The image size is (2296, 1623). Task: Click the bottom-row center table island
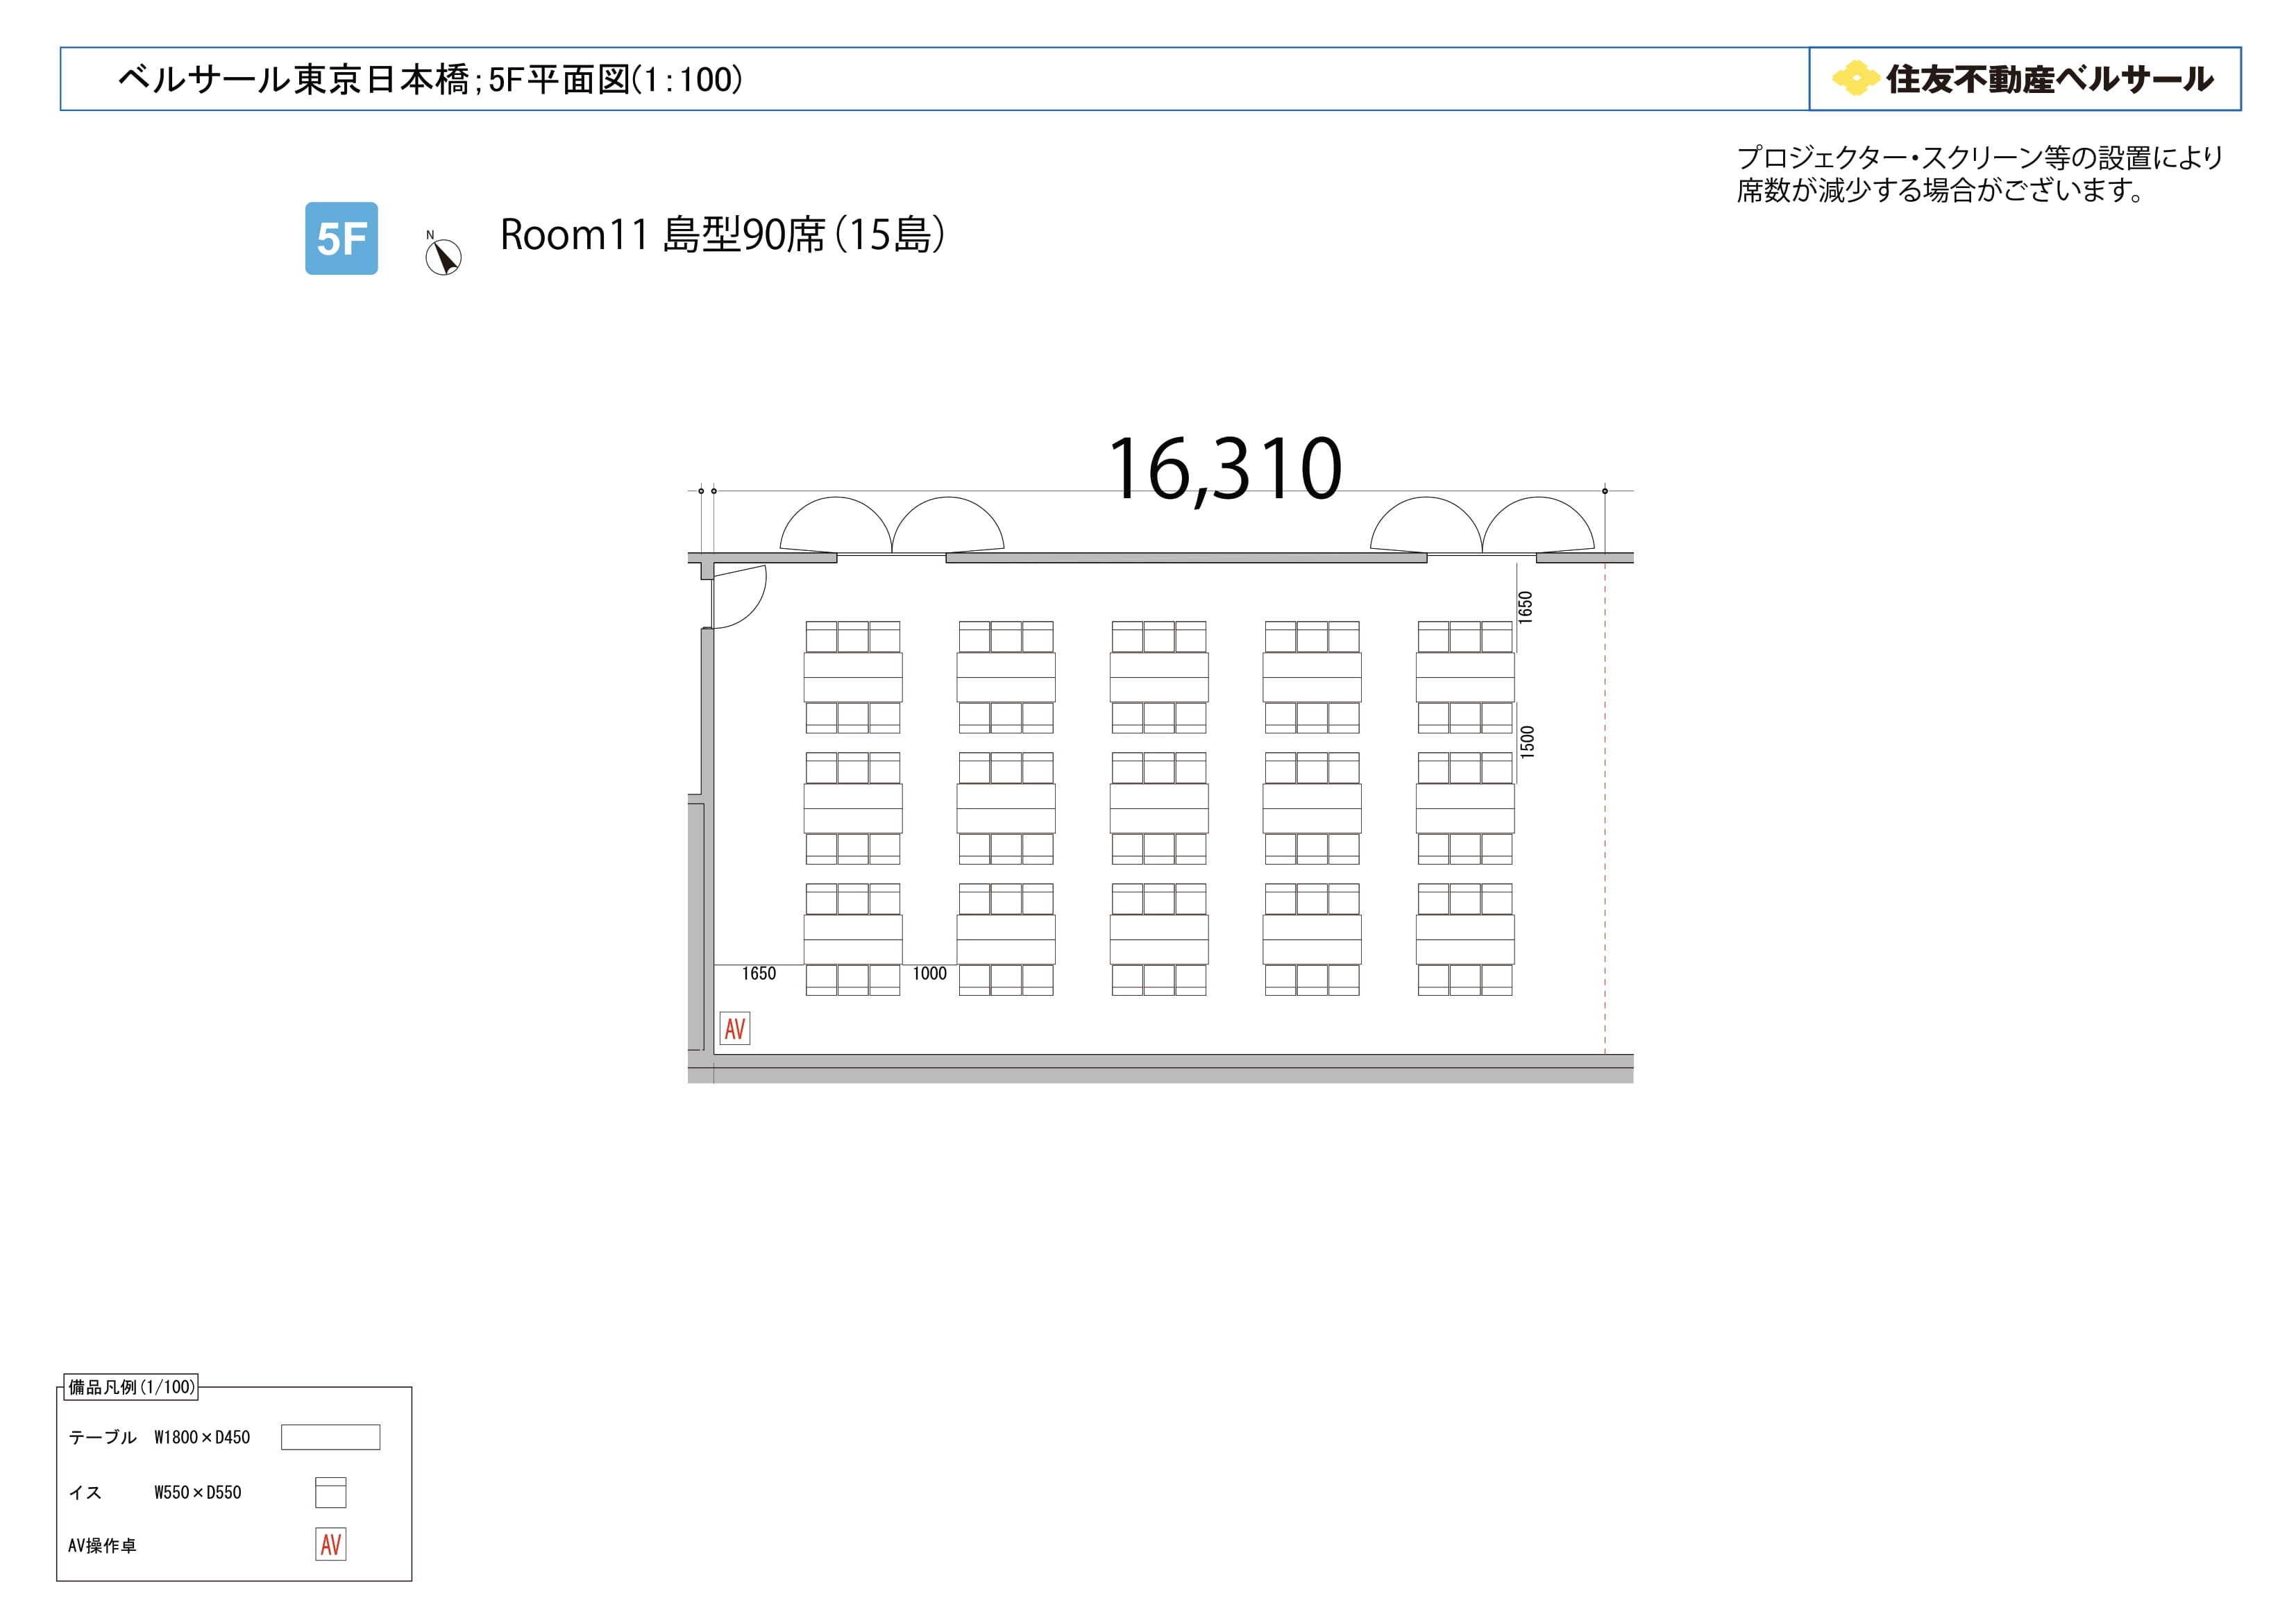pos(1159,939)
